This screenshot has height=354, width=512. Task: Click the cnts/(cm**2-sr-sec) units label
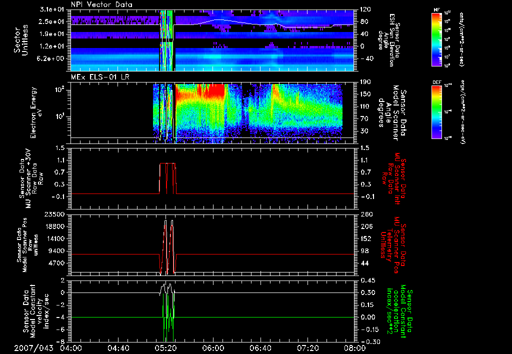(461, 39)
